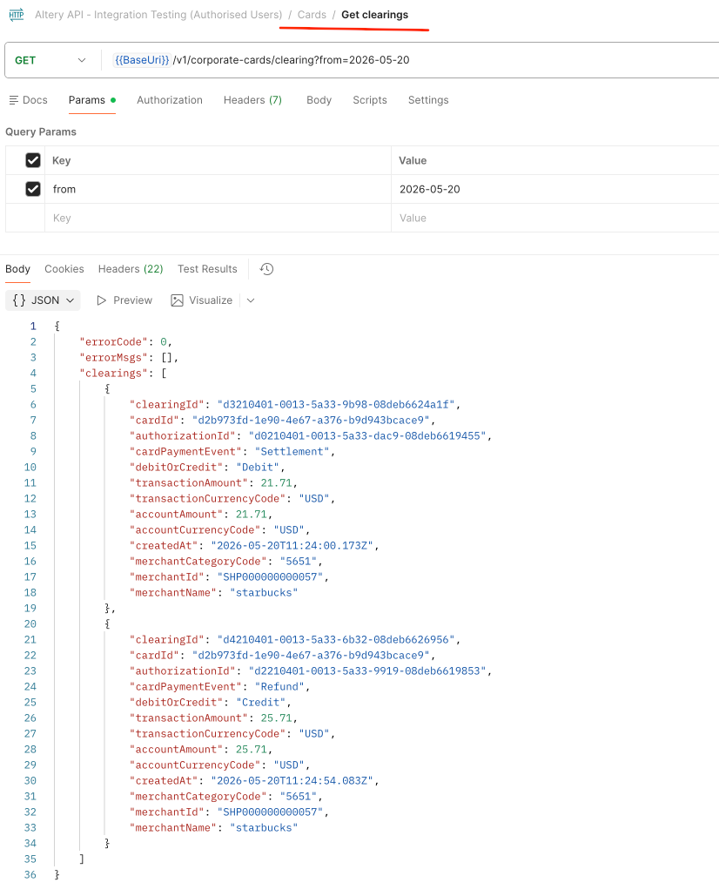Click createdAt value 2026-05-20T11:24:54.083Z

292,780
